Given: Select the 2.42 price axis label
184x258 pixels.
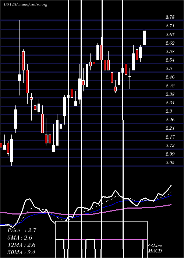Looking at the screenshot, I should [x=170, y=86].
